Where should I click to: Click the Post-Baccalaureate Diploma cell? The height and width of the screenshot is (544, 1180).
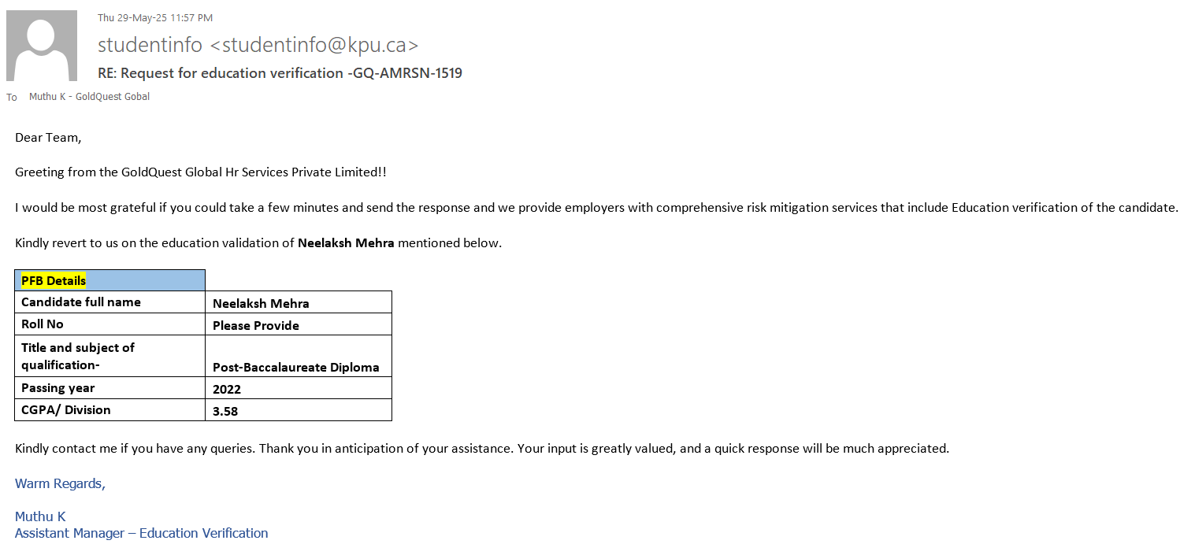point(296,367)
